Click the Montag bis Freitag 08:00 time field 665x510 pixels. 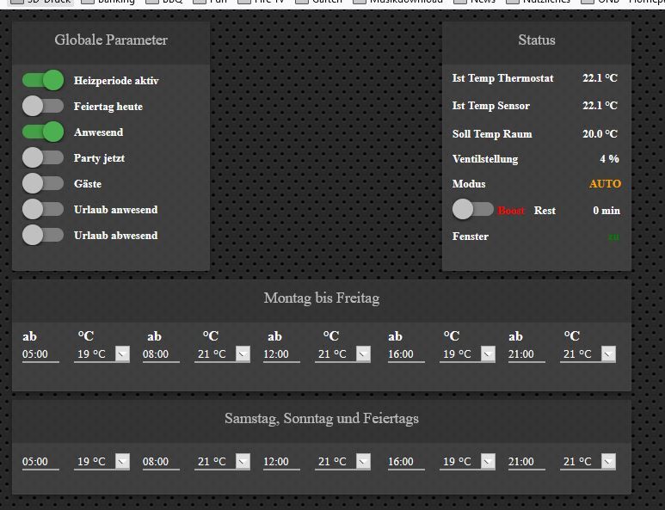tap(160, 354)
